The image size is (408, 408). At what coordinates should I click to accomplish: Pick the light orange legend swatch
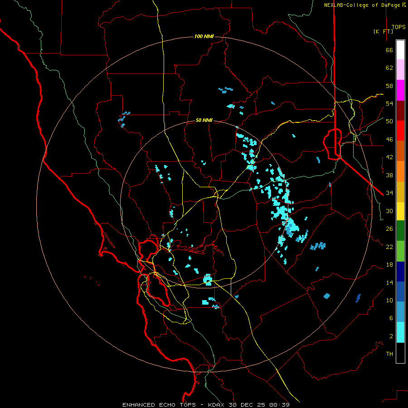[400, 171]
